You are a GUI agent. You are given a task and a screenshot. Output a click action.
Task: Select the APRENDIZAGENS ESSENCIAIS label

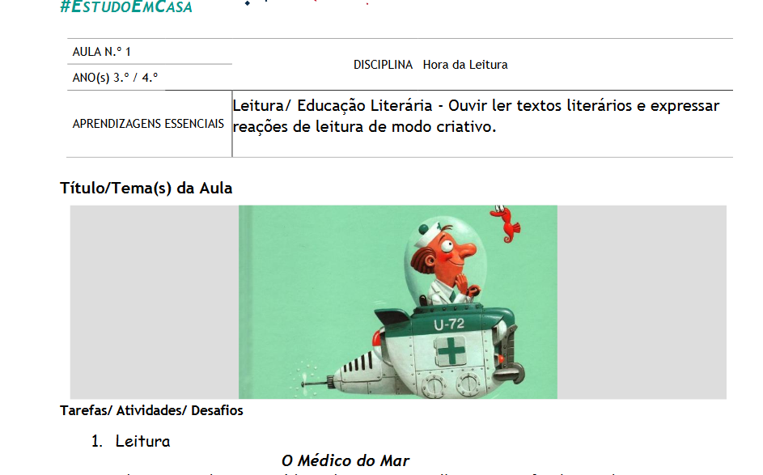148,124
